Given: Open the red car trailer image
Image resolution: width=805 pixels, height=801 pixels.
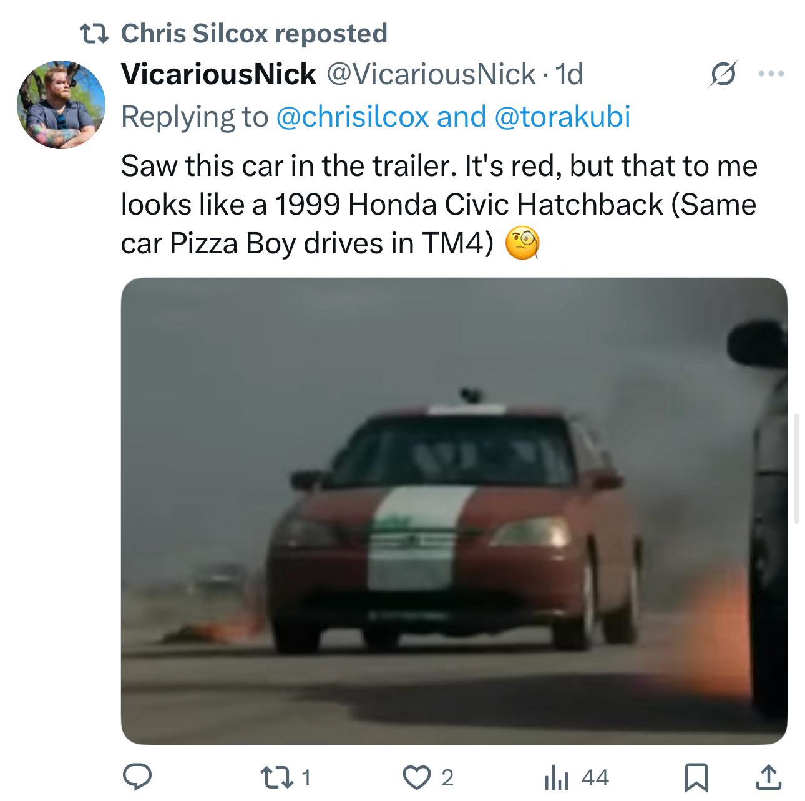Looking at the screenshot, I should pyautogui.click(x=454, y=510).
